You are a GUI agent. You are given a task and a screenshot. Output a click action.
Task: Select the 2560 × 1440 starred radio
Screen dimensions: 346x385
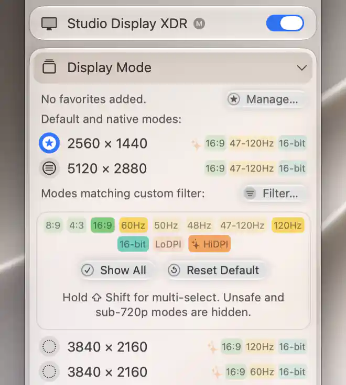(49, 143)
